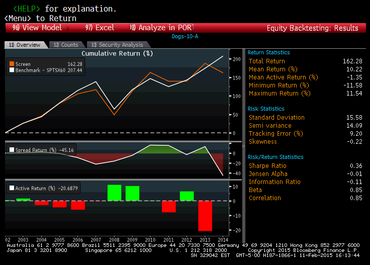Click the Cumulative Return (%) chart title
Screen dimensions: 370x265
[117, 54]
